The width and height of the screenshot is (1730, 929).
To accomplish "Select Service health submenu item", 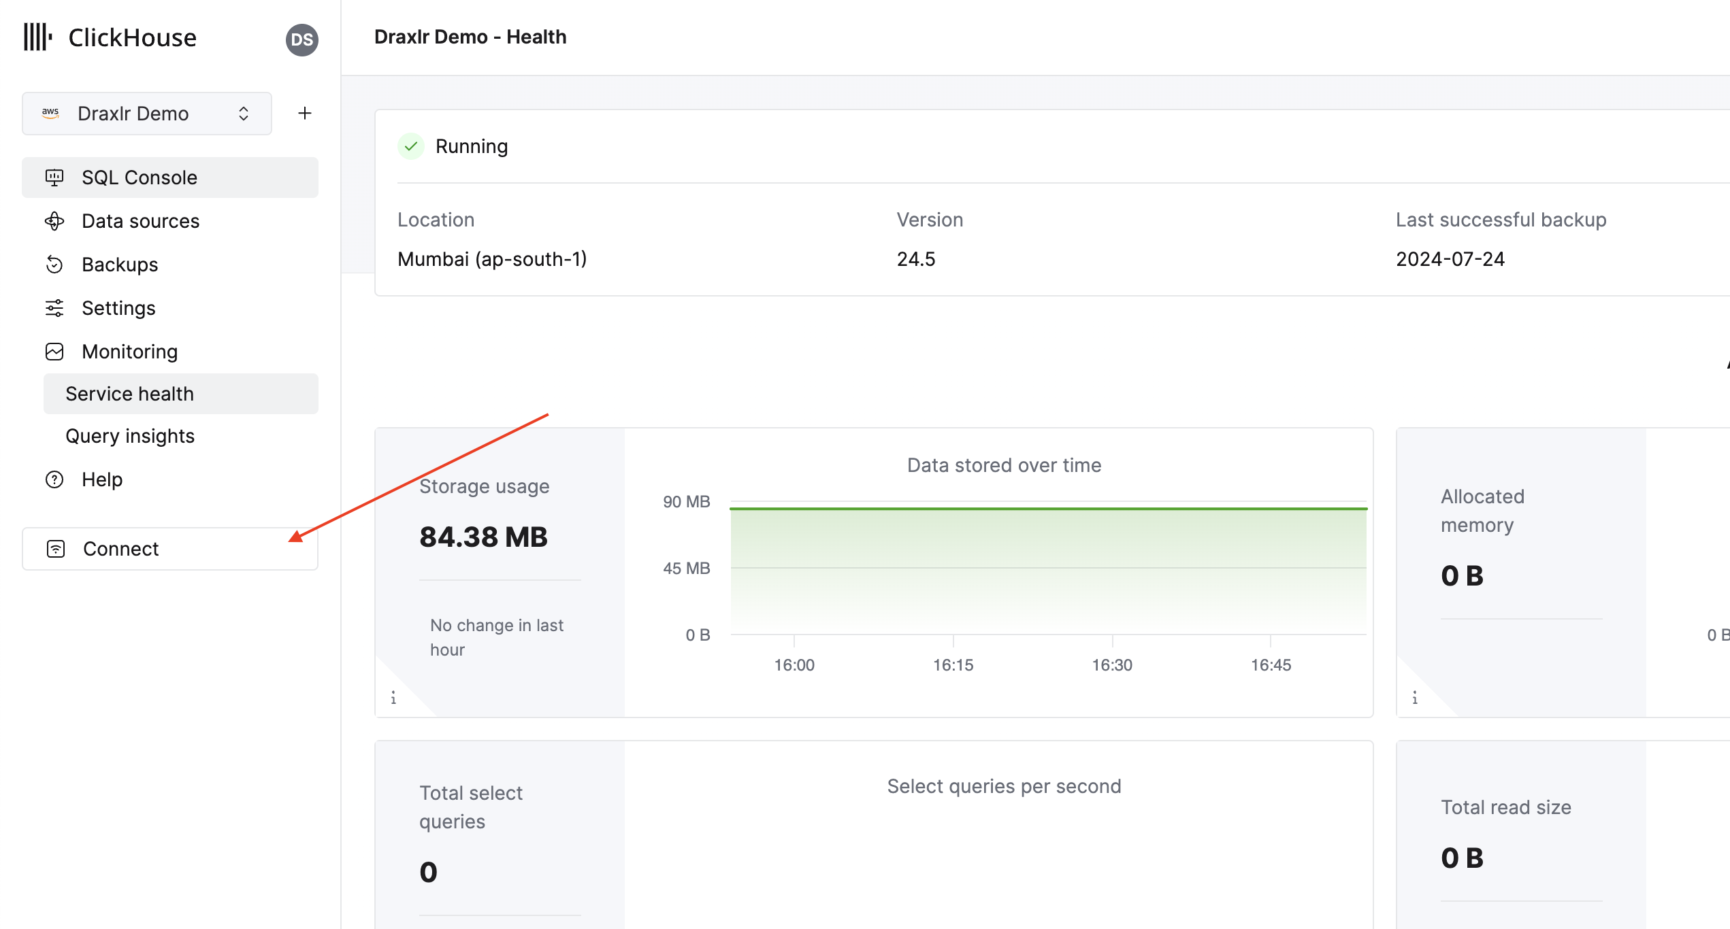I will click(x=181, y=394).
